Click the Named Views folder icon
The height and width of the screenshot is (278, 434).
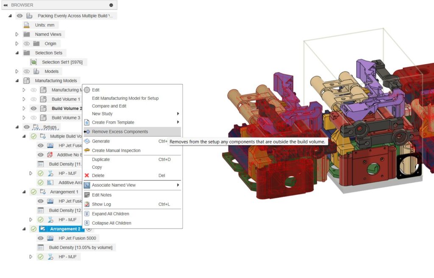(x=27, y=34)
